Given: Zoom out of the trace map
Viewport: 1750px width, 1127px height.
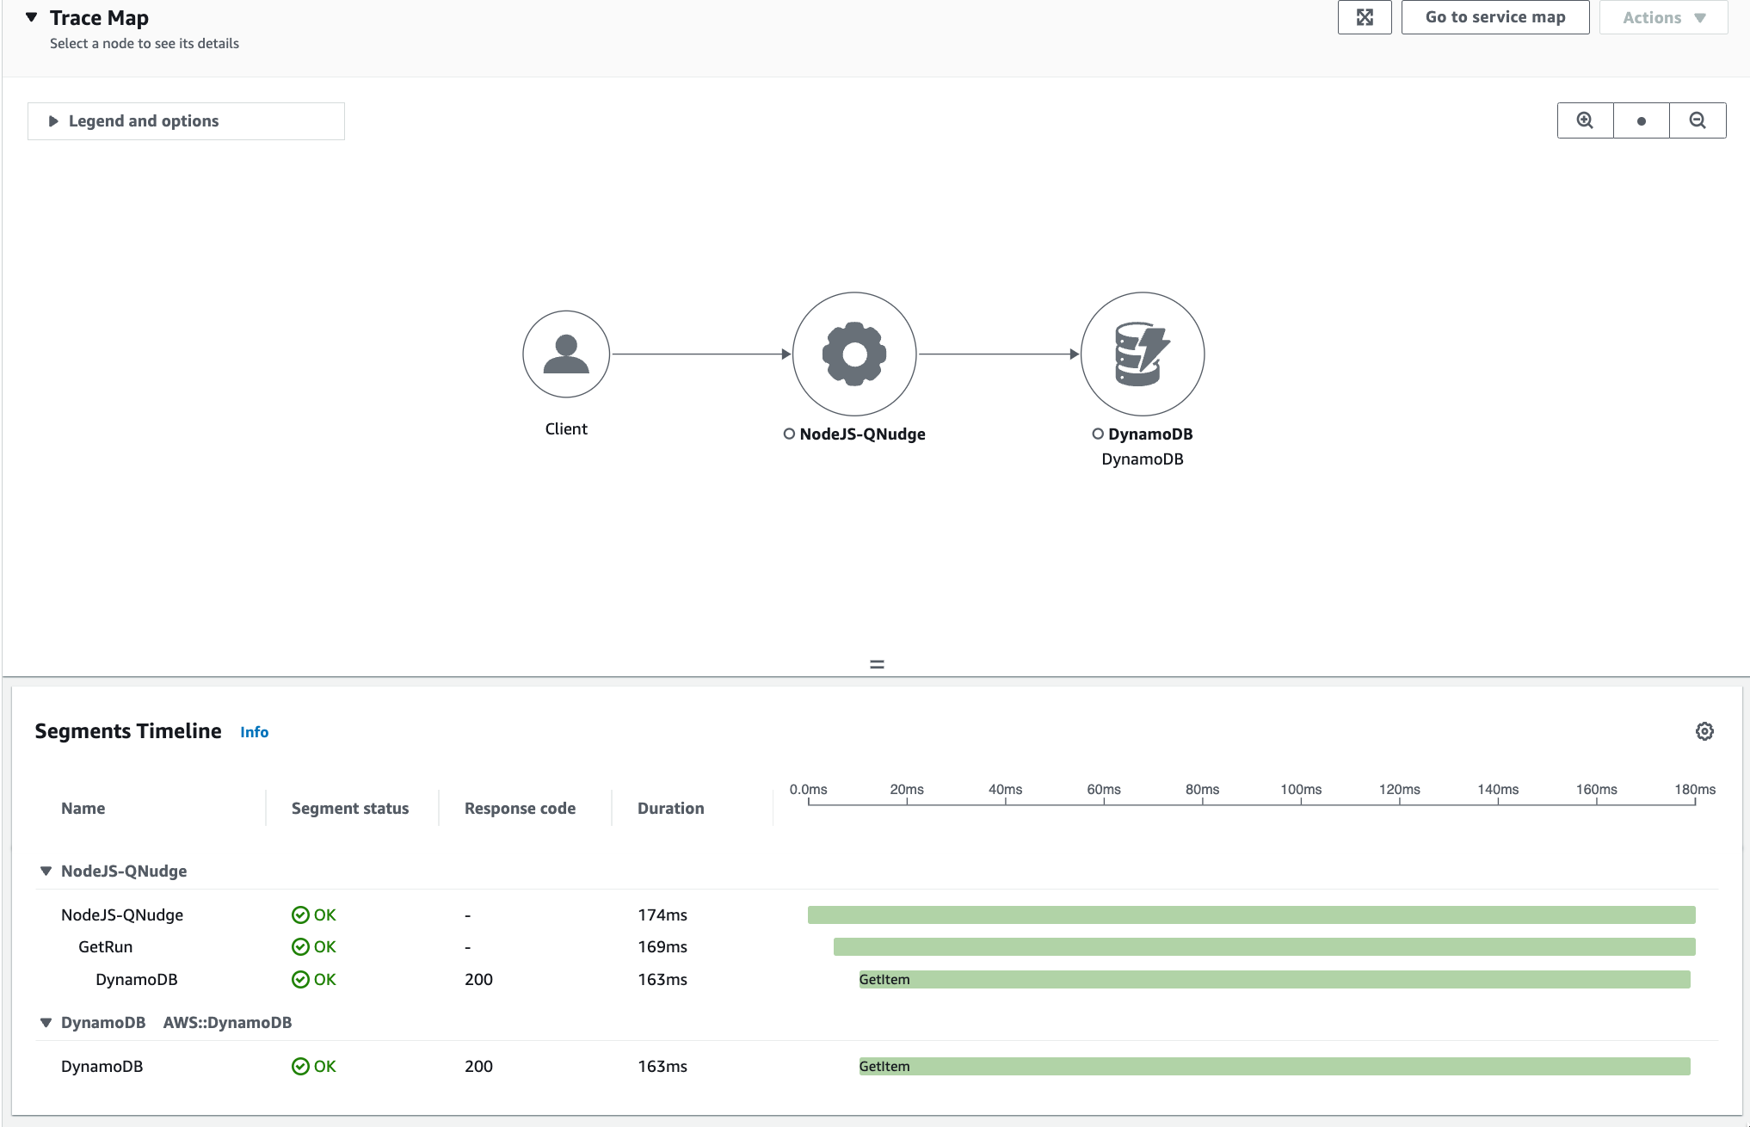Looking at the screenshot, I should tap(1697, 120).
